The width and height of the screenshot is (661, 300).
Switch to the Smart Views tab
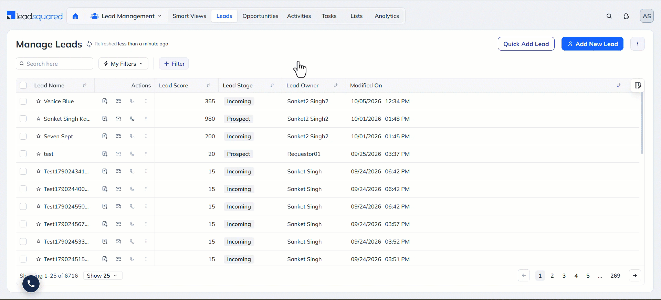(x=189, y=16)
